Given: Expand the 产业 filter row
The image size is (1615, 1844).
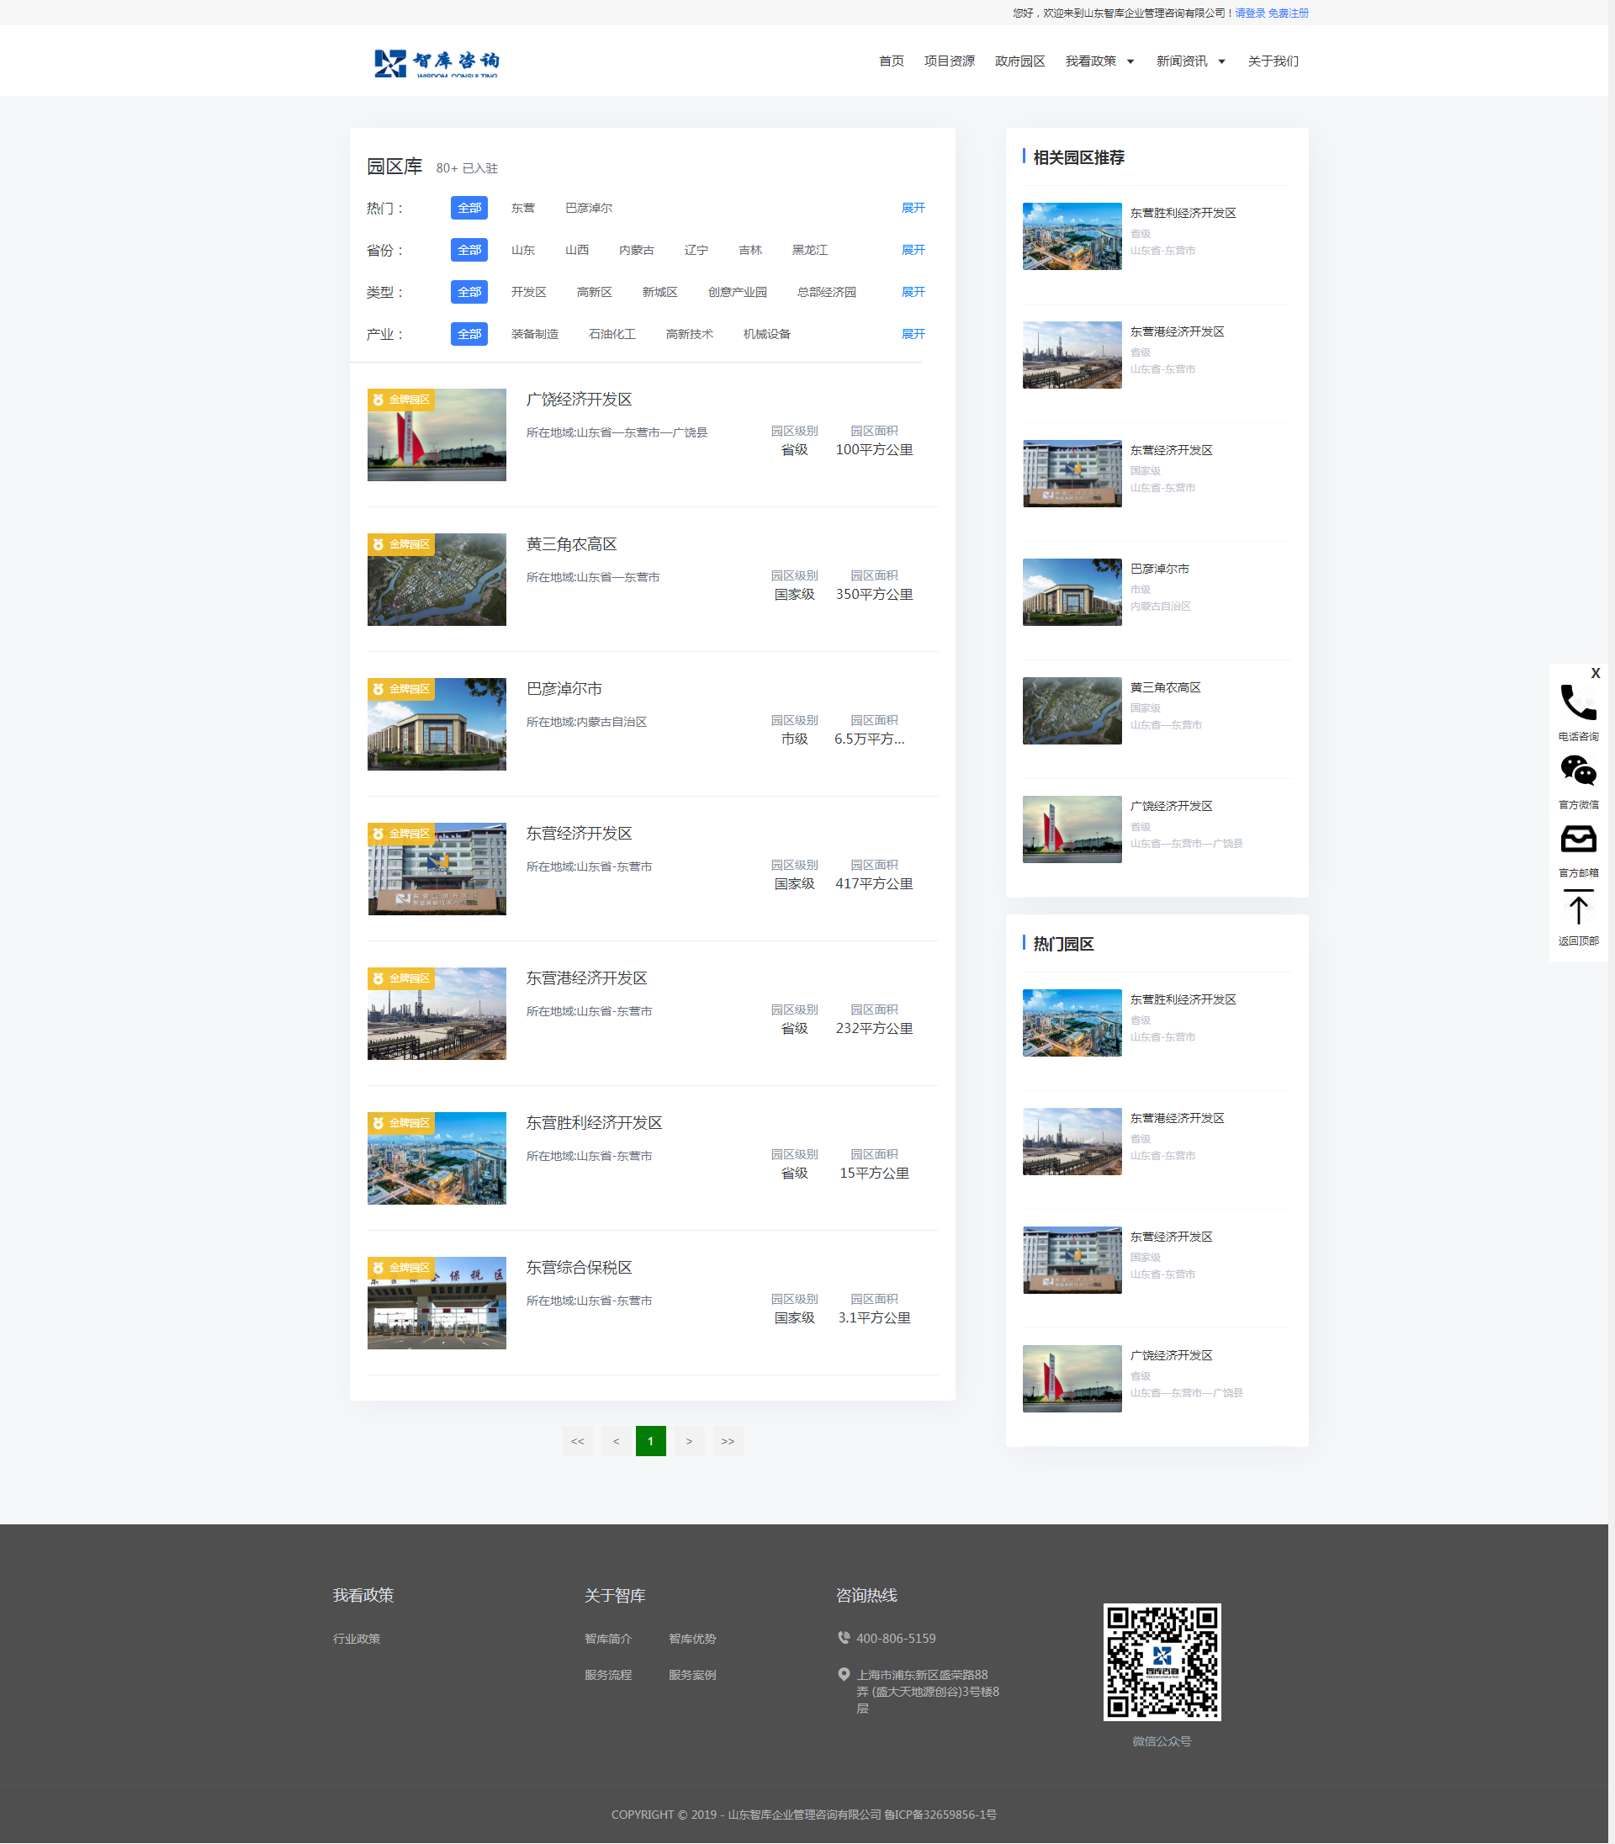Looking at the screenshot, I should pyautogui.click(x=912, y=333).
